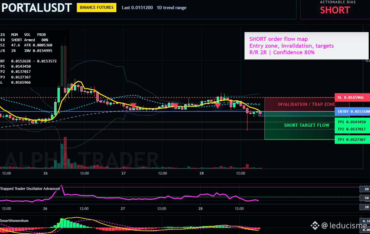This screenshot has height=234, width=370.
Task: Click the 1D trend range label
Action: (172, 8)
